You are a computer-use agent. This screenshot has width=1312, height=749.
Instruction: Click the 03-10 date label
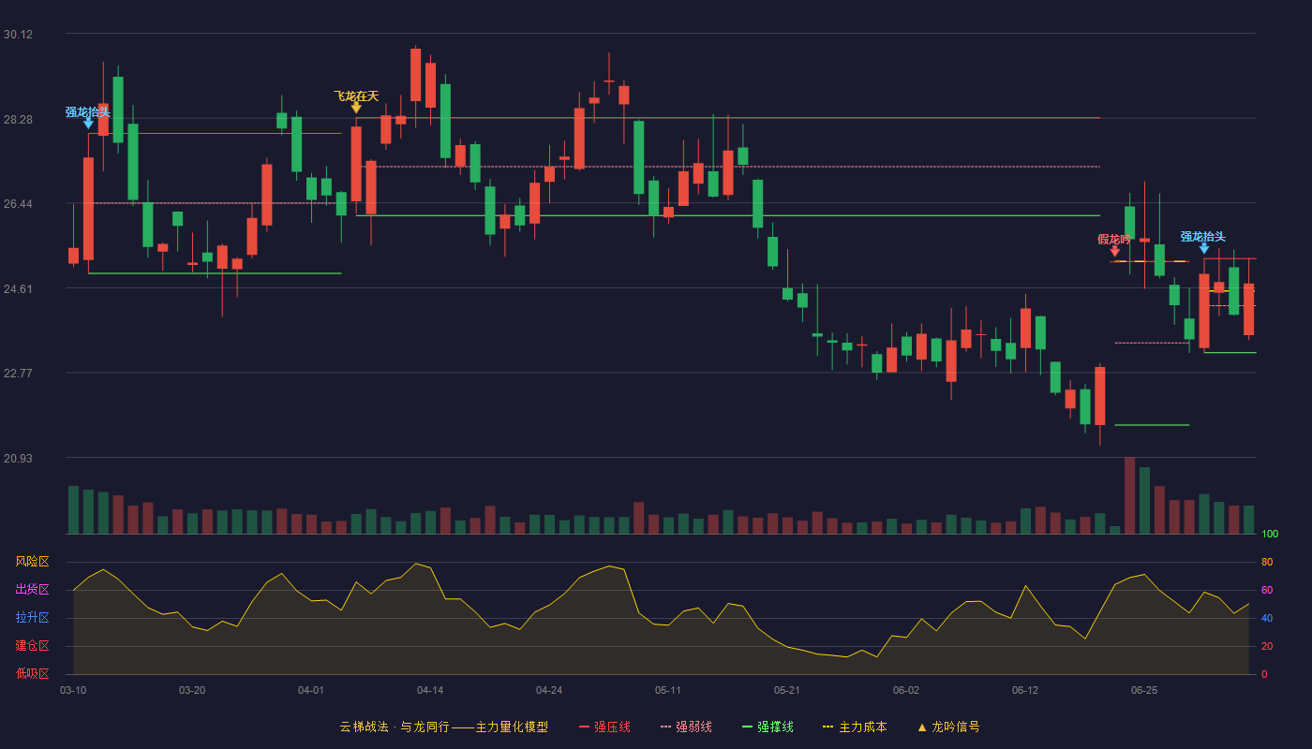click(x=73, y=690)
